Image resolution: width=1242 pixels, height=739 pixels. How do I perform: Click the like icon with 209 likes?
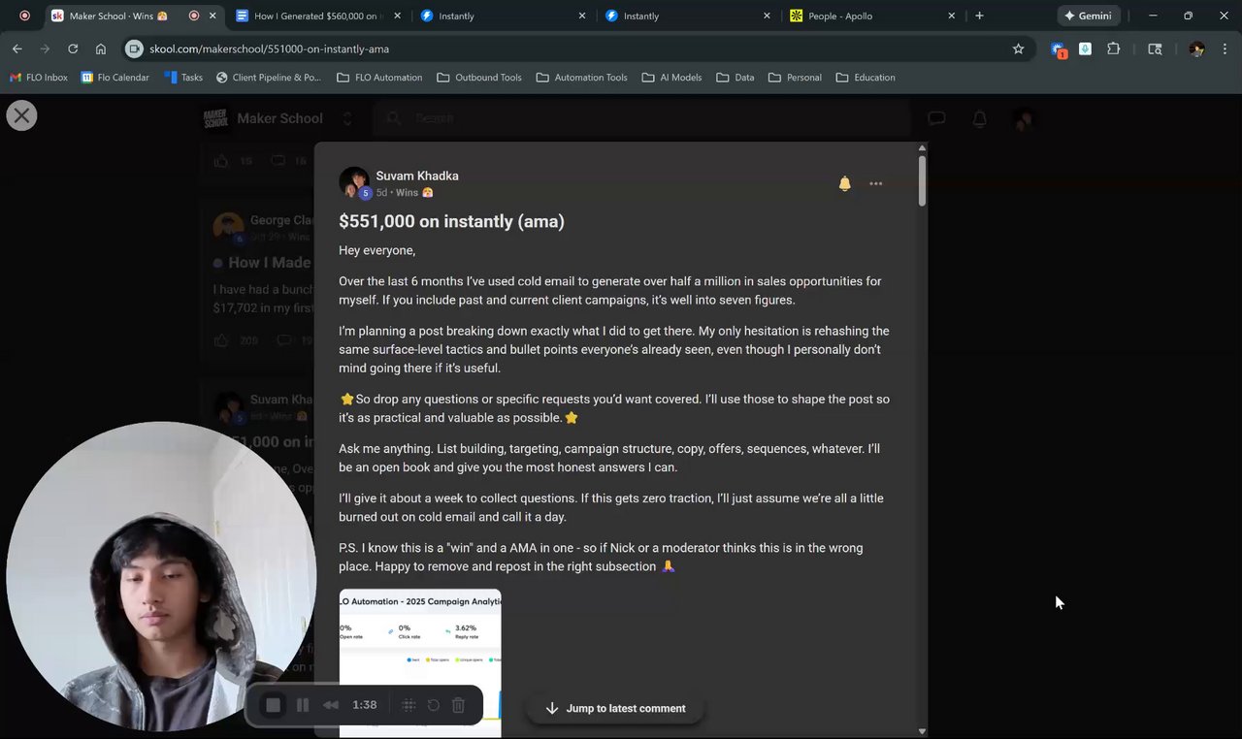[221, 340]
